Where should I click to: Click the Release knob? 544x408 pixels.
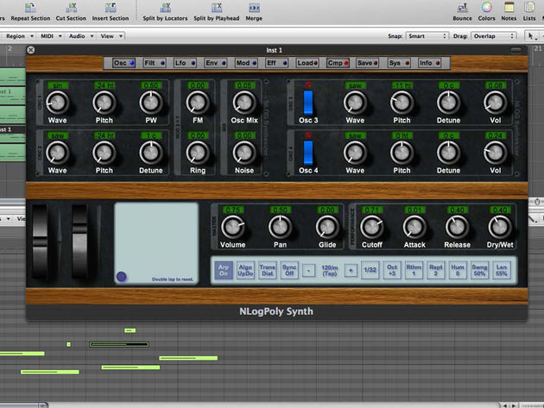tap(458, 227)
